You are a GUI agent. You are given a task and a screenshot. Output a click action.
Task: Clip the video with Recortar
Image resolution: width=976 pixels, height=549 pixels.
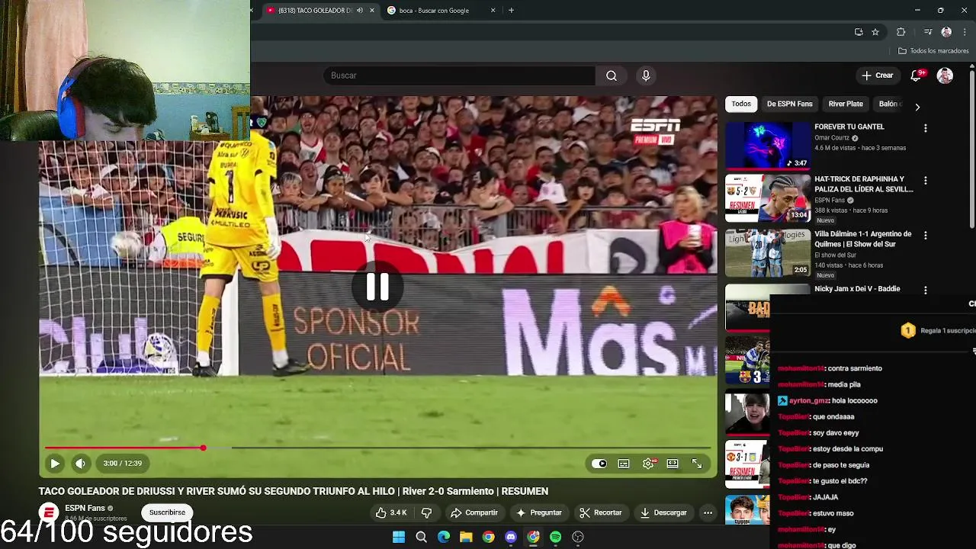(x=600, y=512)
